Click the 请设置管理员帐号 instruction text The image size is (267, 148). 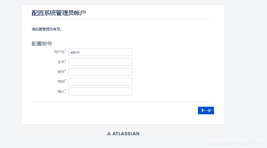coord(47,29)
